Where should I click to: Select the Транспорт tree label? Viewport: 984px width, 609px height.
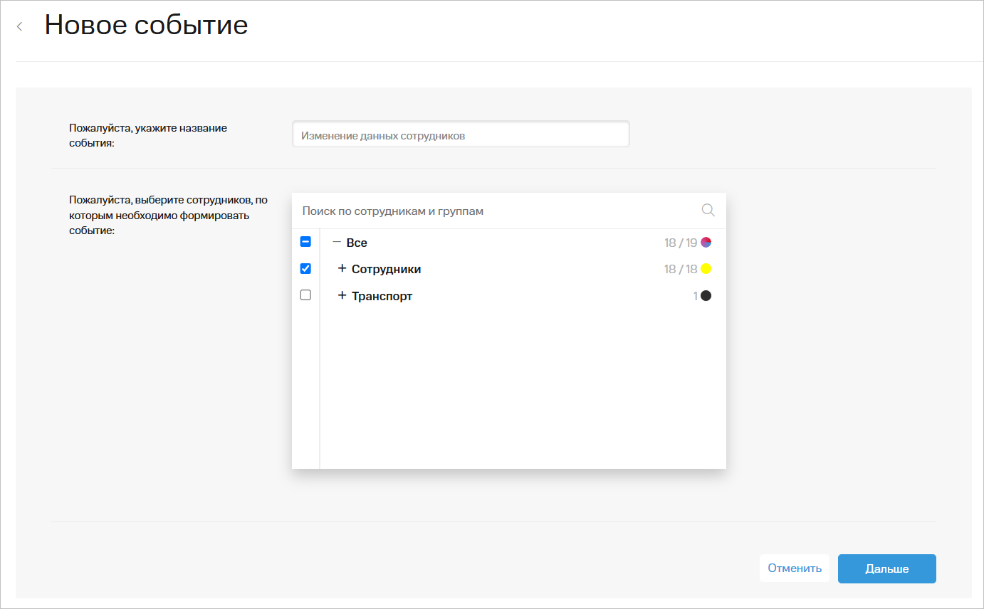(x=382, y=296)
